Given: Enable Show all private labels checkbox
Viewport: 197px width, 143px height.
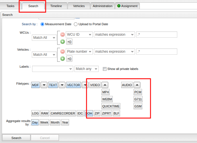Looking at the screenshot, I should click(x=105, y=69).
